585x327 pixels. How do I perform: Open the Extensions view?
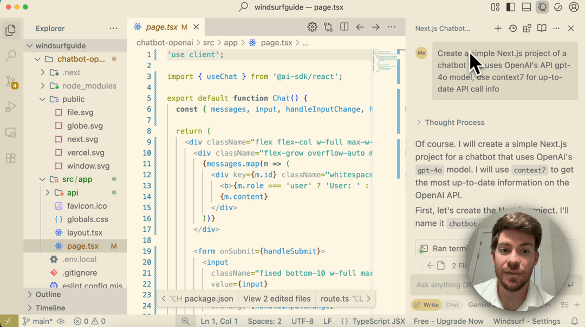click(12, 157)
